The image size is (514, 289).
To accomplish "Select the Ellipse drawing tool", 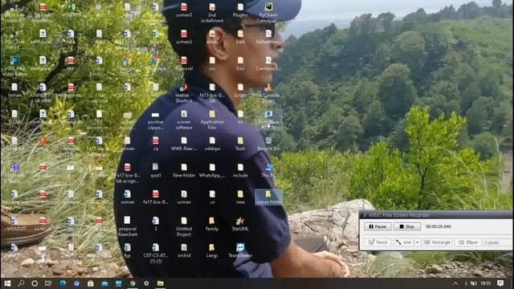I will pyautogui.click(x=468, y=242).
